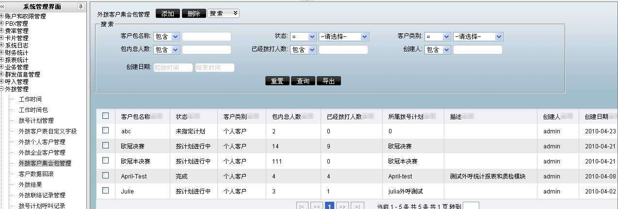Go to the first page of results

302,206
